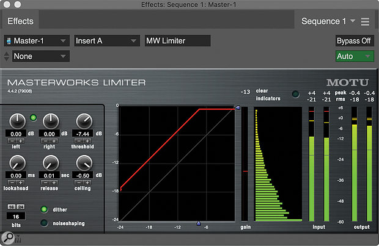Click the left gain plus button
The image size is (379, 246).
(x=21, y=141)
